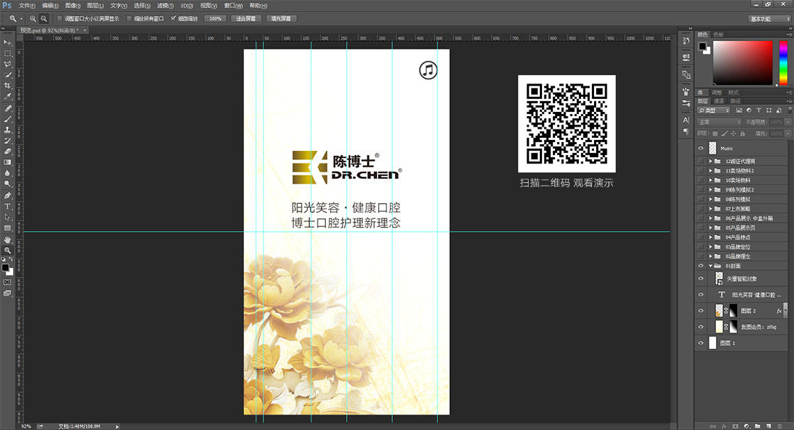The height and width of the screenshot is (430, 794).
Task: Hide the Music layer
Action: tap(701, 148)
